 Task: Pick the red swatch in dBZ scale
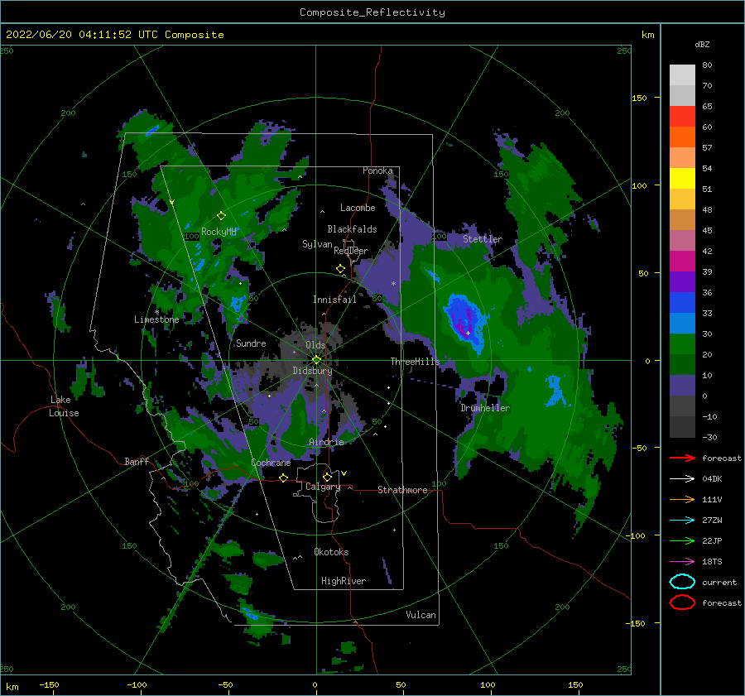682,117
